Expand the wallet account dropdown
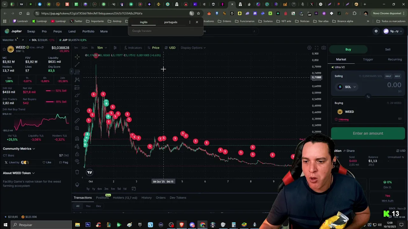 393,31
